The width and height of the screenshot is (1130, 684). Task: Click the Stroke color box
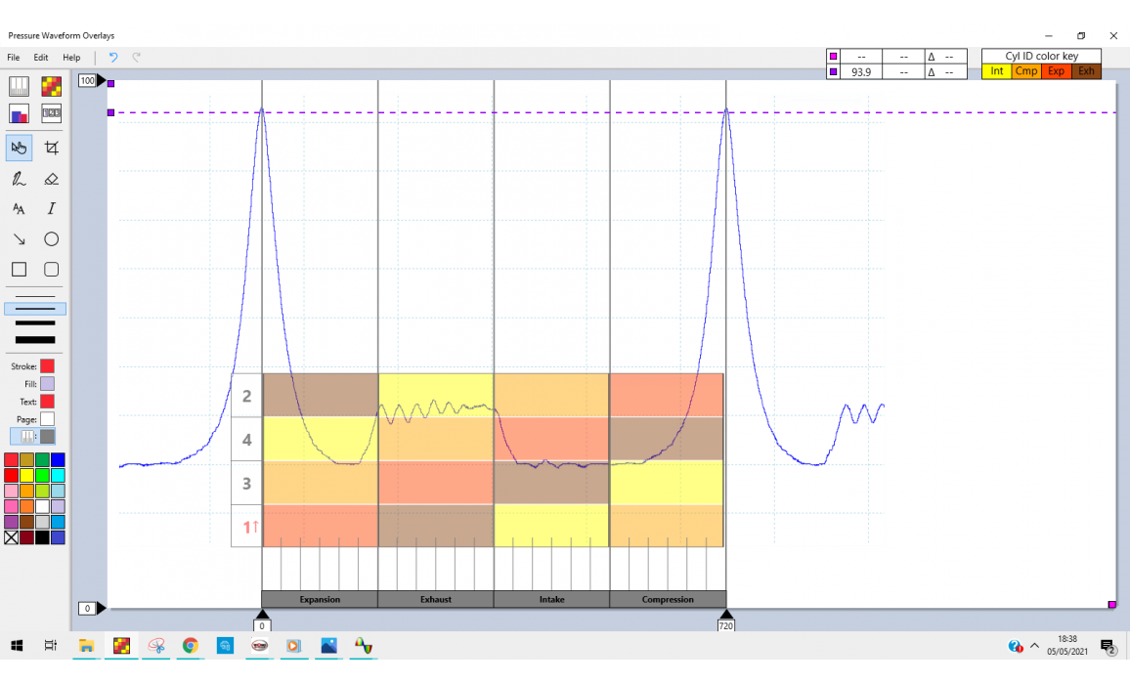coord(47,365)
